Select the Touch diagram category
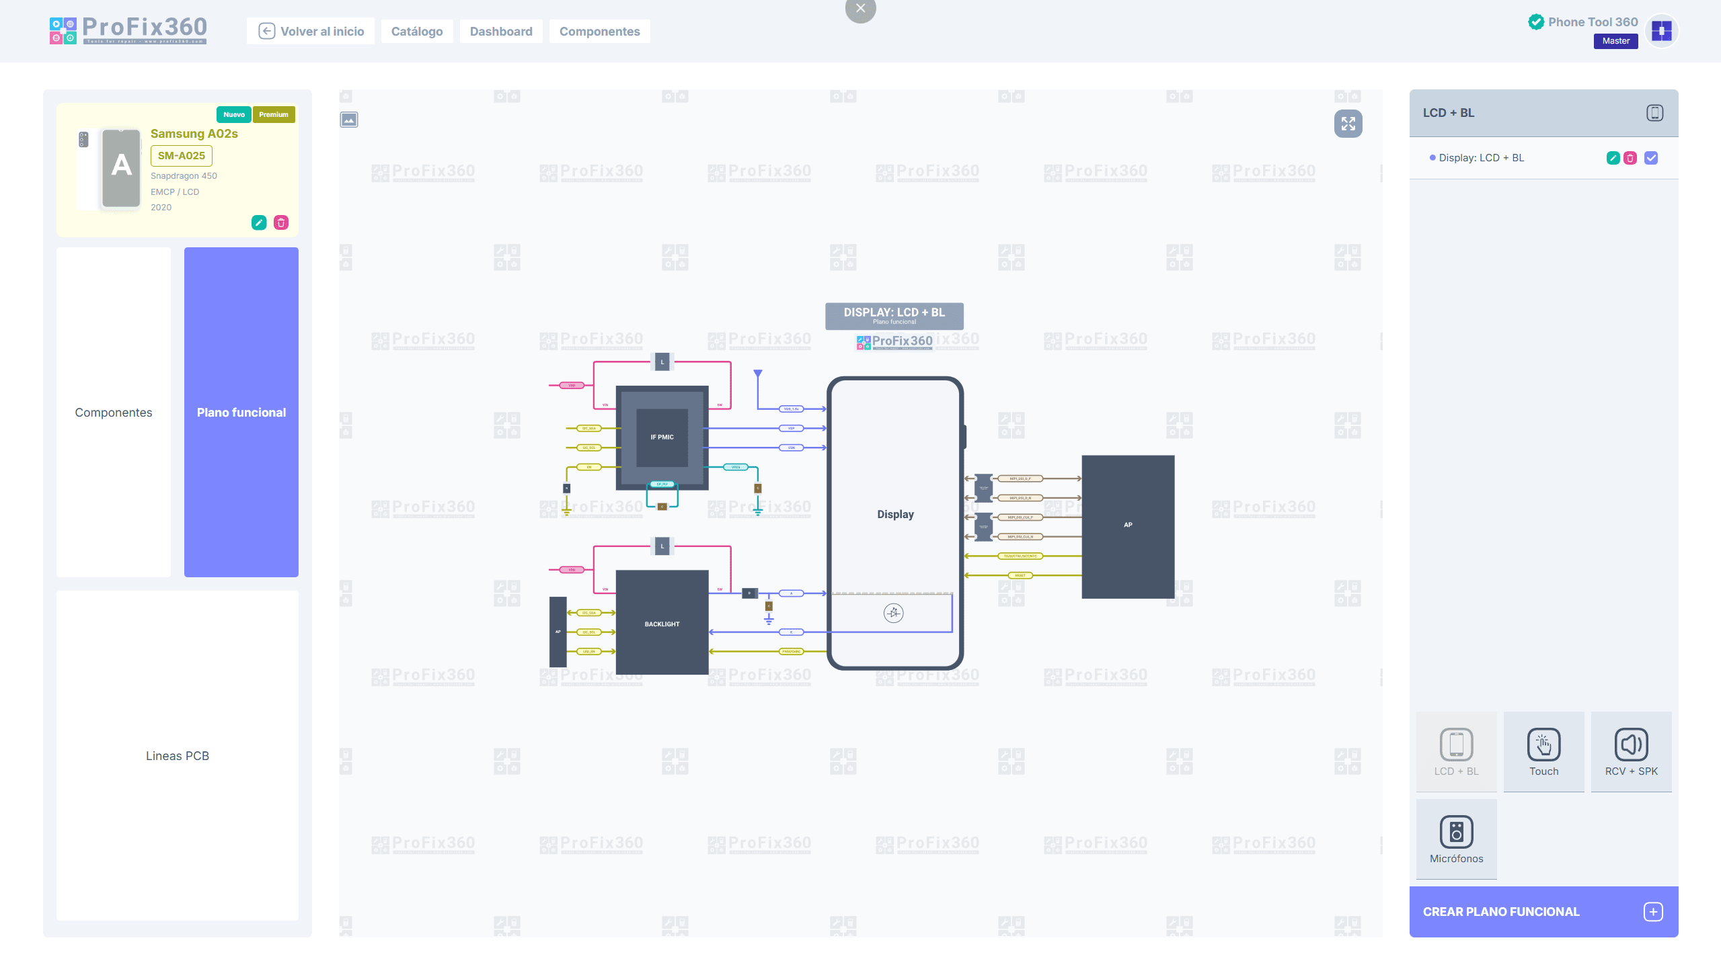Viewport: 1721px width, 967px height. click(1543, 751)
